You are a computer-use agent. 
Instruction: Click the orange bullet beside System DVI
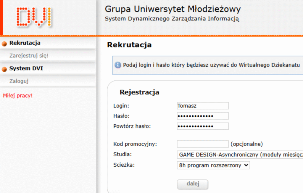pyautogui.click(x=4, y=69)
